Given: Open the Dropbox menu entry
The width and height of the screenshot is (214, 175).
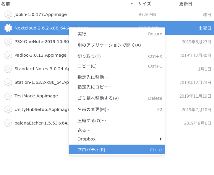Looking at the screenshot, I should point(117,139).
